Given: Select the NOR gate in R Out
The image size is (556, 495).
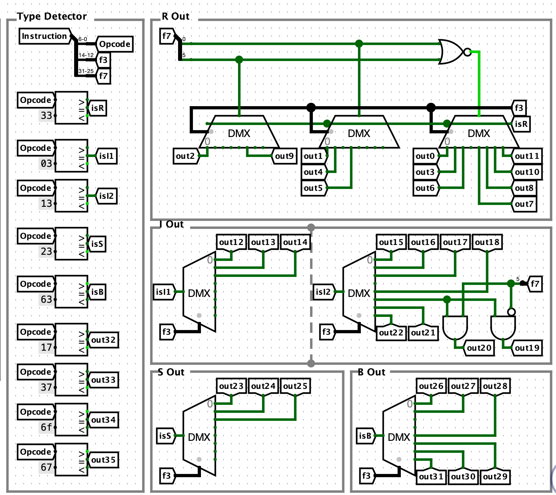Looking at the screenshot, I should [x=454, y=52].
